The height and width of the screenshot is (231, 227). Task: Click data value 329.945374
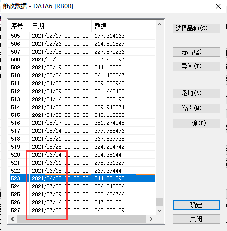(109, 107)
